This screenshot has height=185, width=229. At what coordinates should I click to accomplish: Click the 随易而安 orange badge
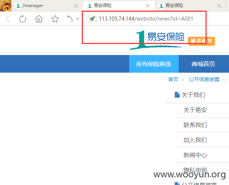click(201, 41)
